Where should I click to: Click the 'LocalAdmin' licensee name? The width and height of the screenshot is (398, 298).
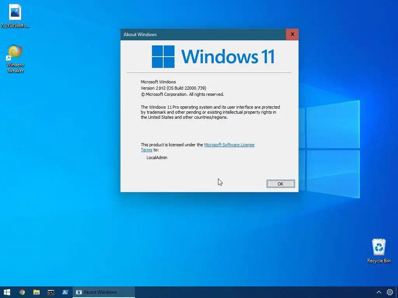[157, 158]
